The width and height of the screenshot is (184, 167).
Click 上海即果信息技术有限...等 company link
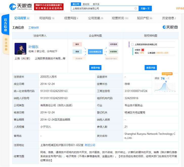click(50, 58)
